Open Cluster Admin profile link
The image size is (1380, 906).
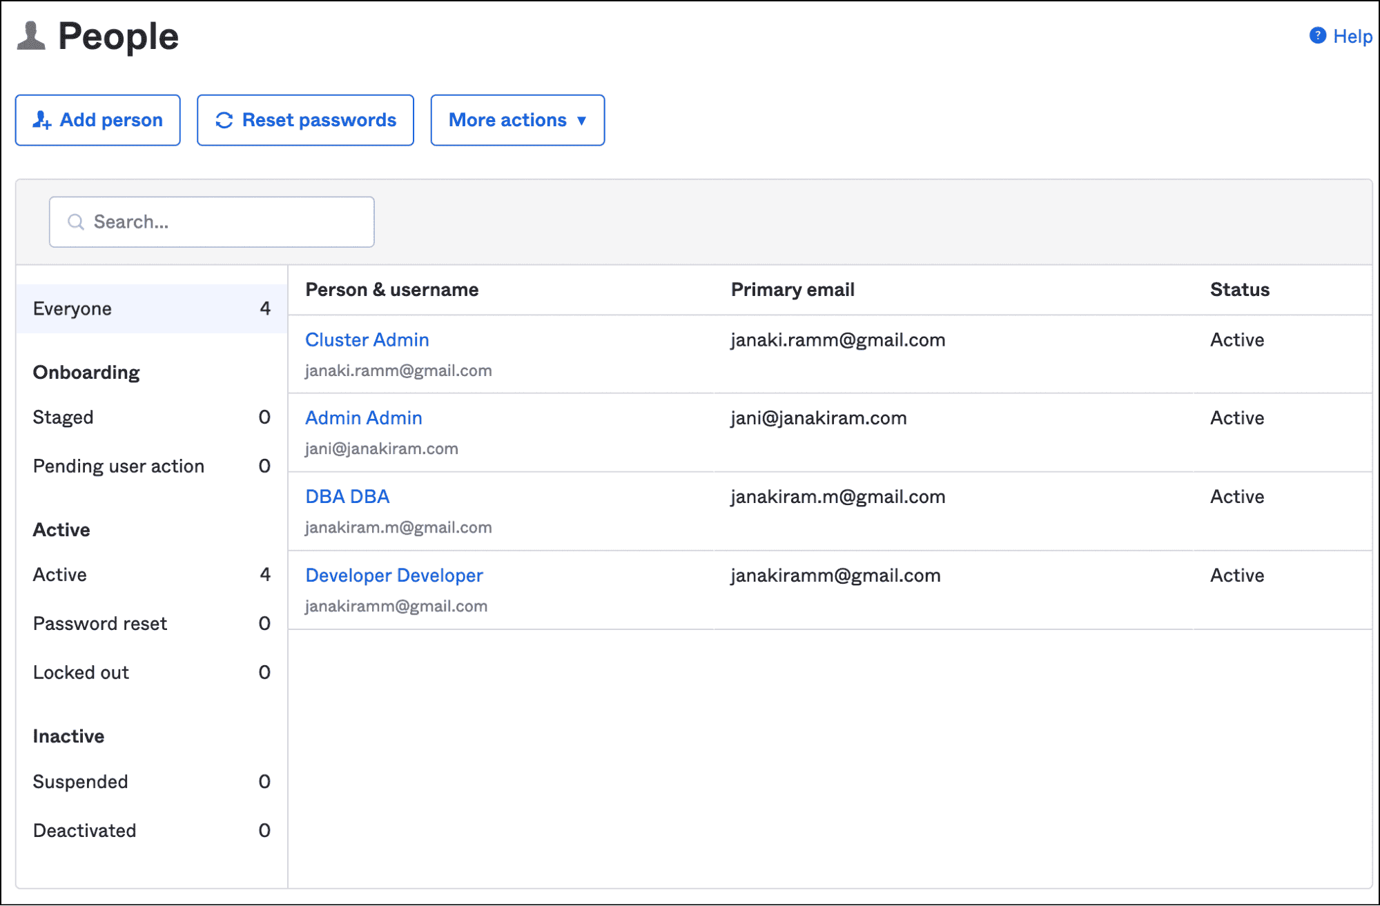pos(367,339)
